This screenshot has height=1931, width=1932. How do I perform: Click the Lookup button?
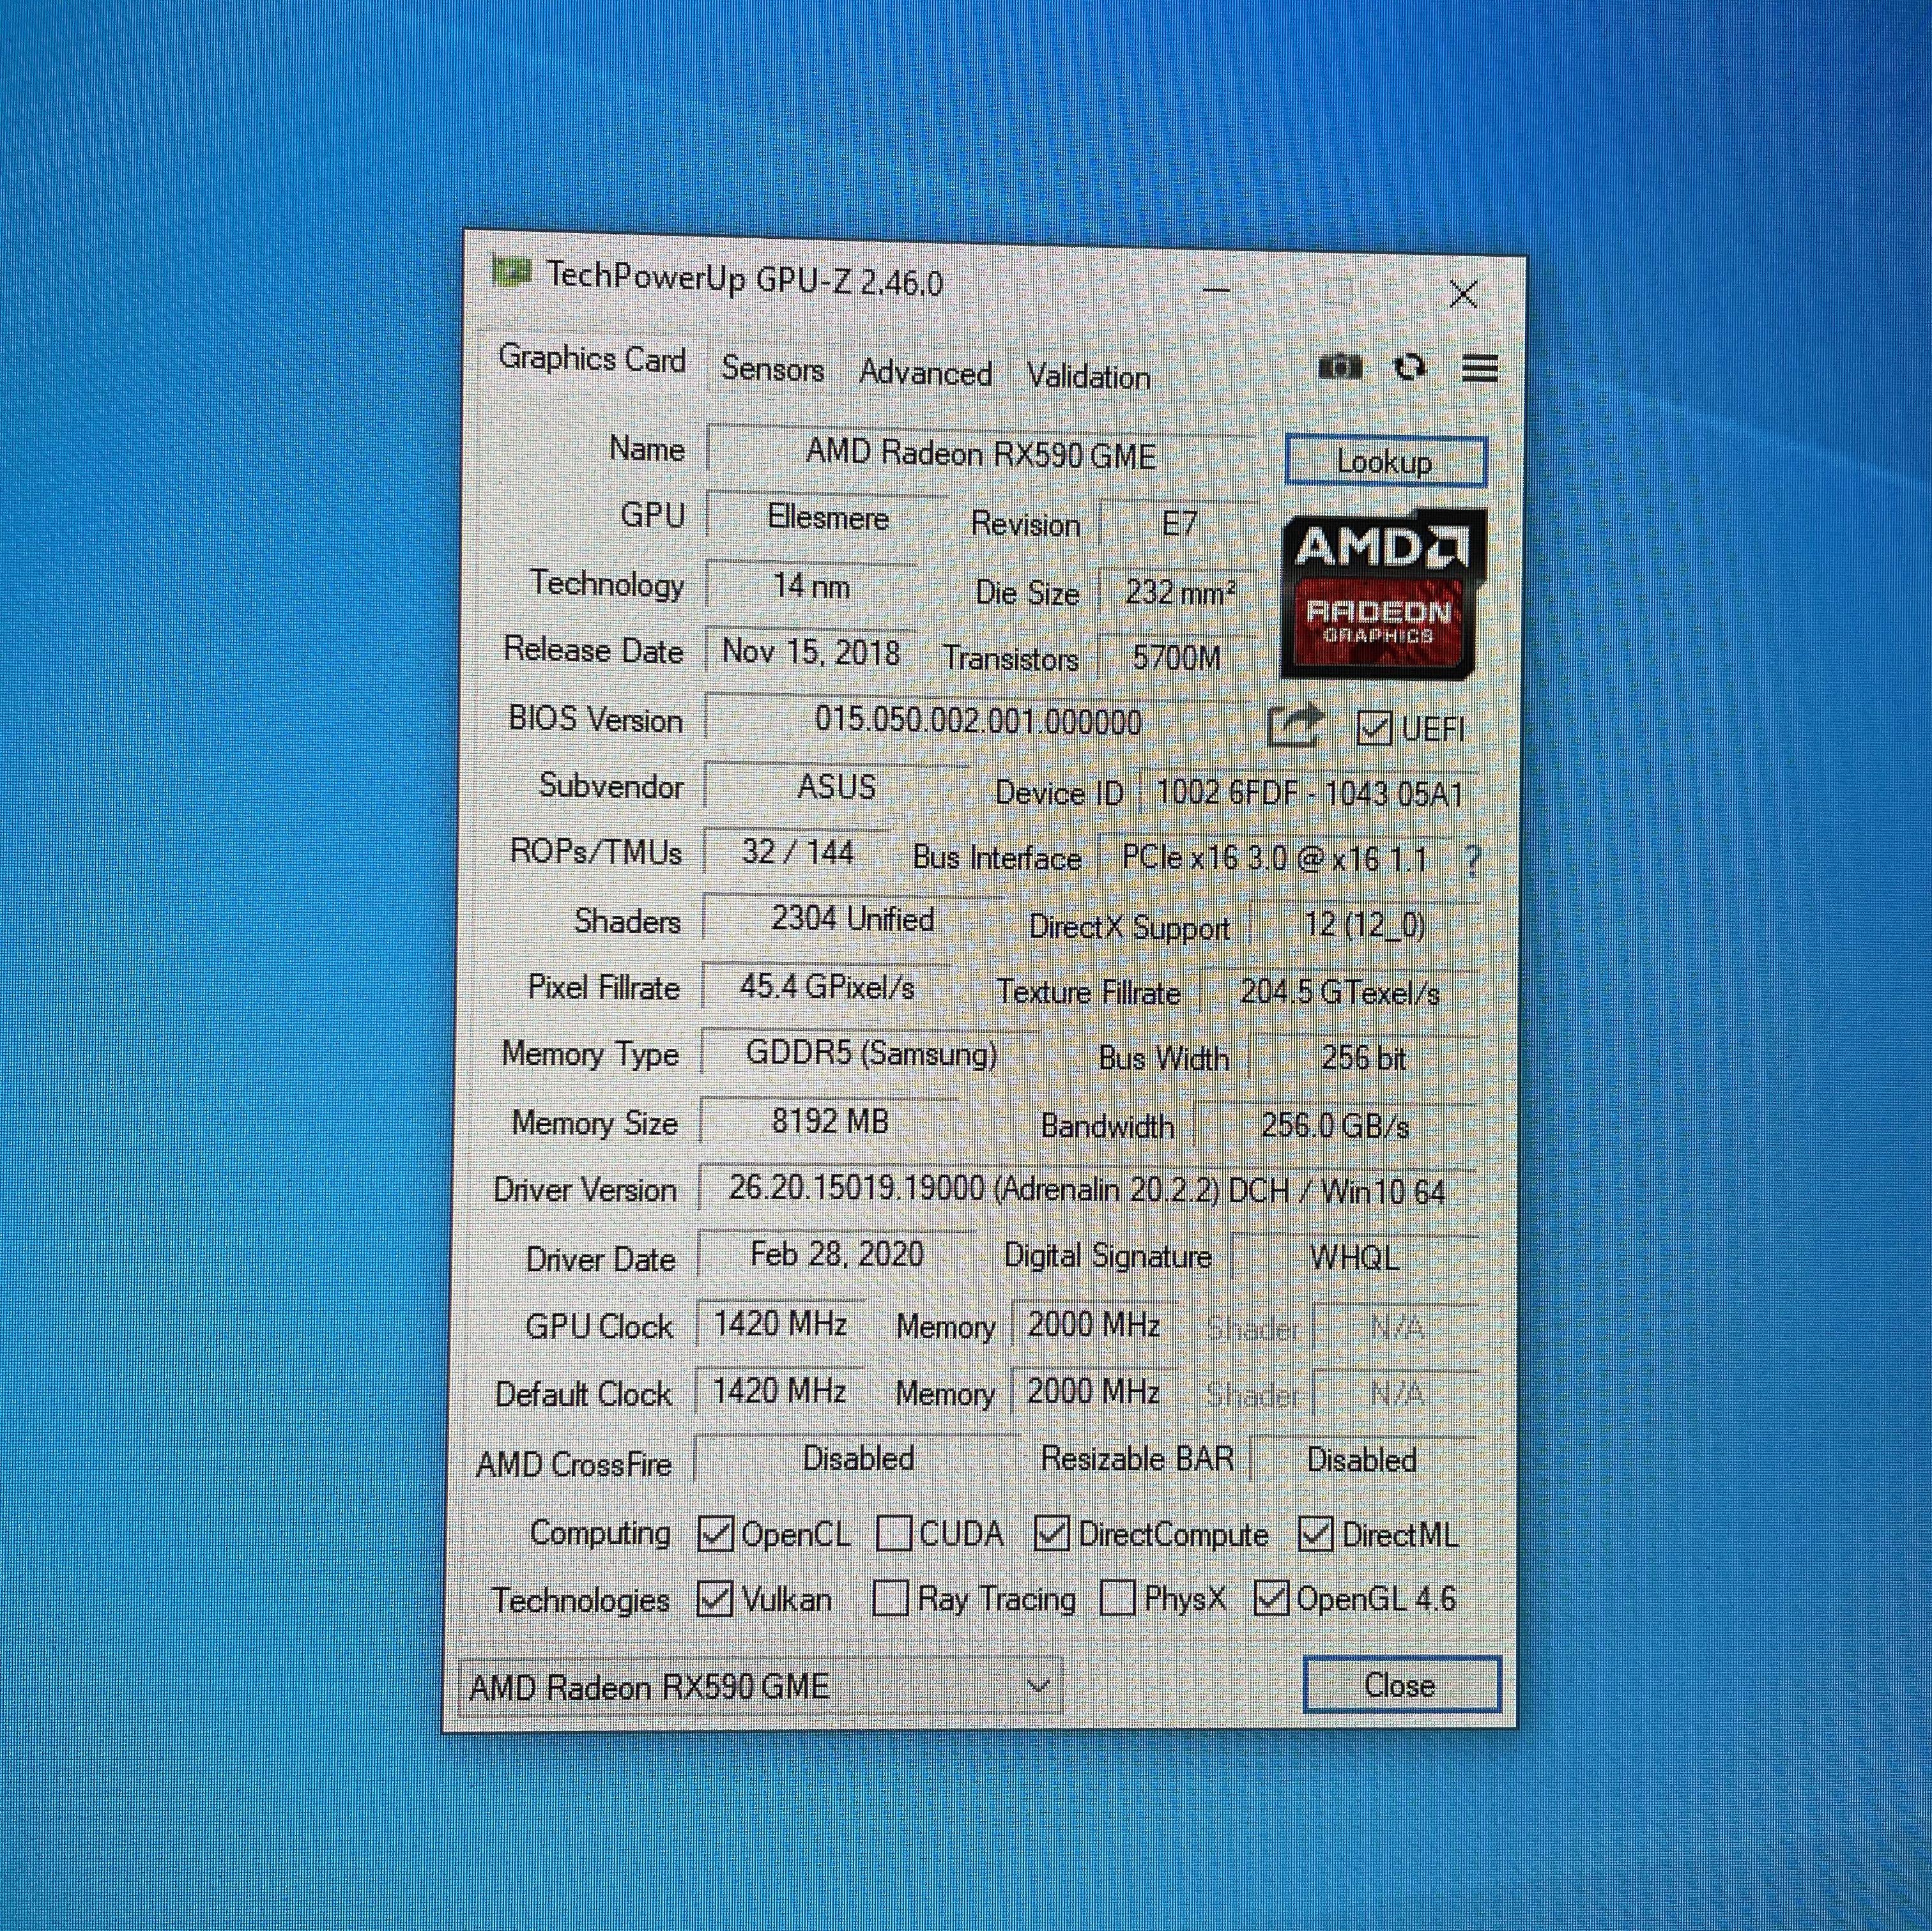click(1385, 462)
